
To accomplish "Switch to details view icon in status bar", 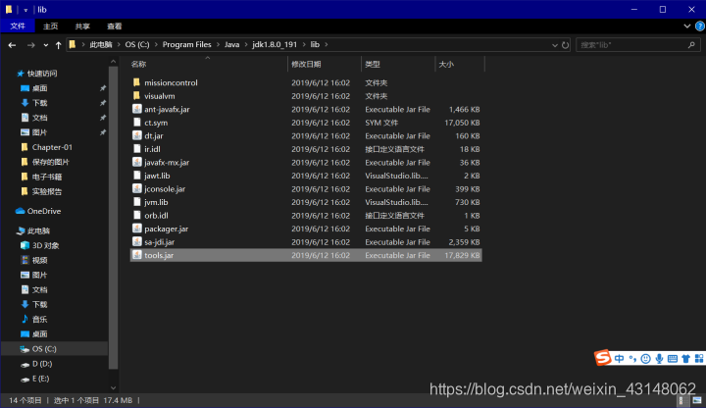I will click(x=682, y=400).
